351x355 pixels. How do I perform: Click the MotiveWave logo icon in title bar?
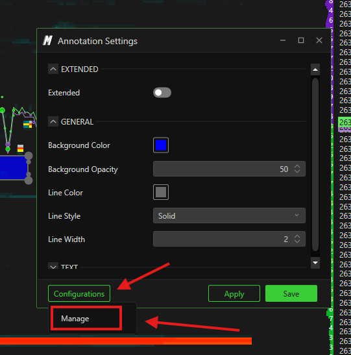[x=48, y=41]
